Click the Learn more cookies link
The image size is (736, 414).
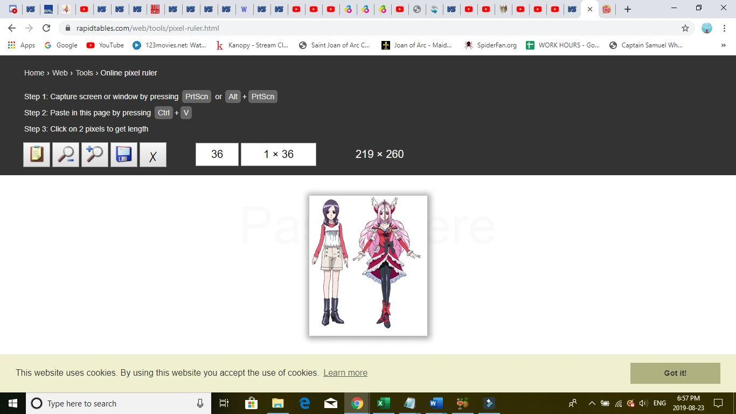point(345,372)
